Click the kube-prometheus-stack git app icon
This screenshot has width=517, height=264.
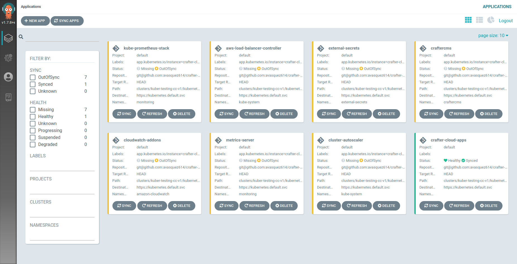(116, 48)
